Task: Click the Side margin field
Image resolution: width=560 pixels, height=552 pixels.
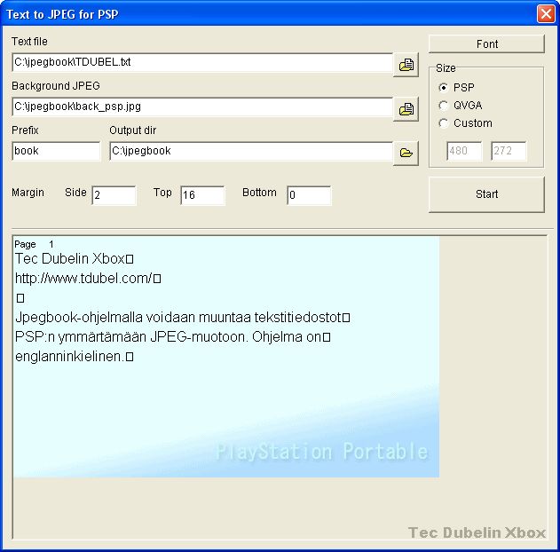Action: [114, 195]
